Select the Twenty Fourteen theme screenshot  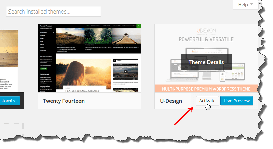point(89,58)
